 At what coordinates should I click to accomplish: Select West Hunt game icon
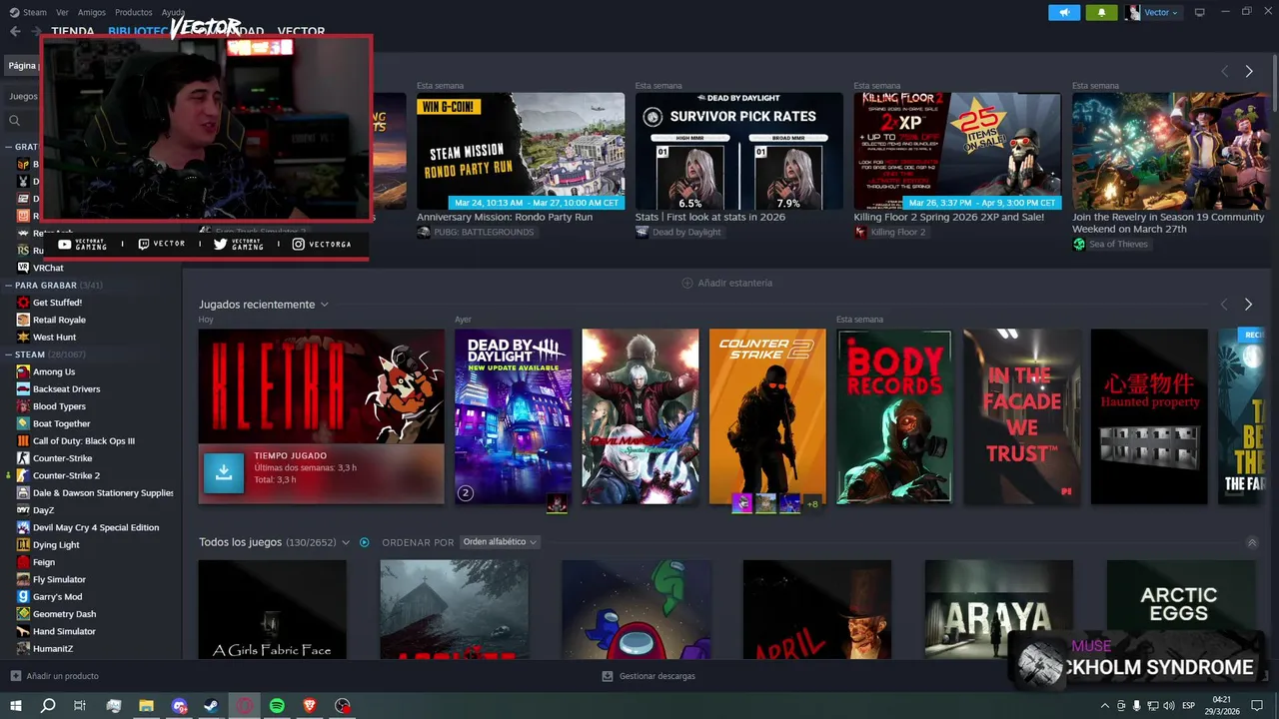point(24,338)
